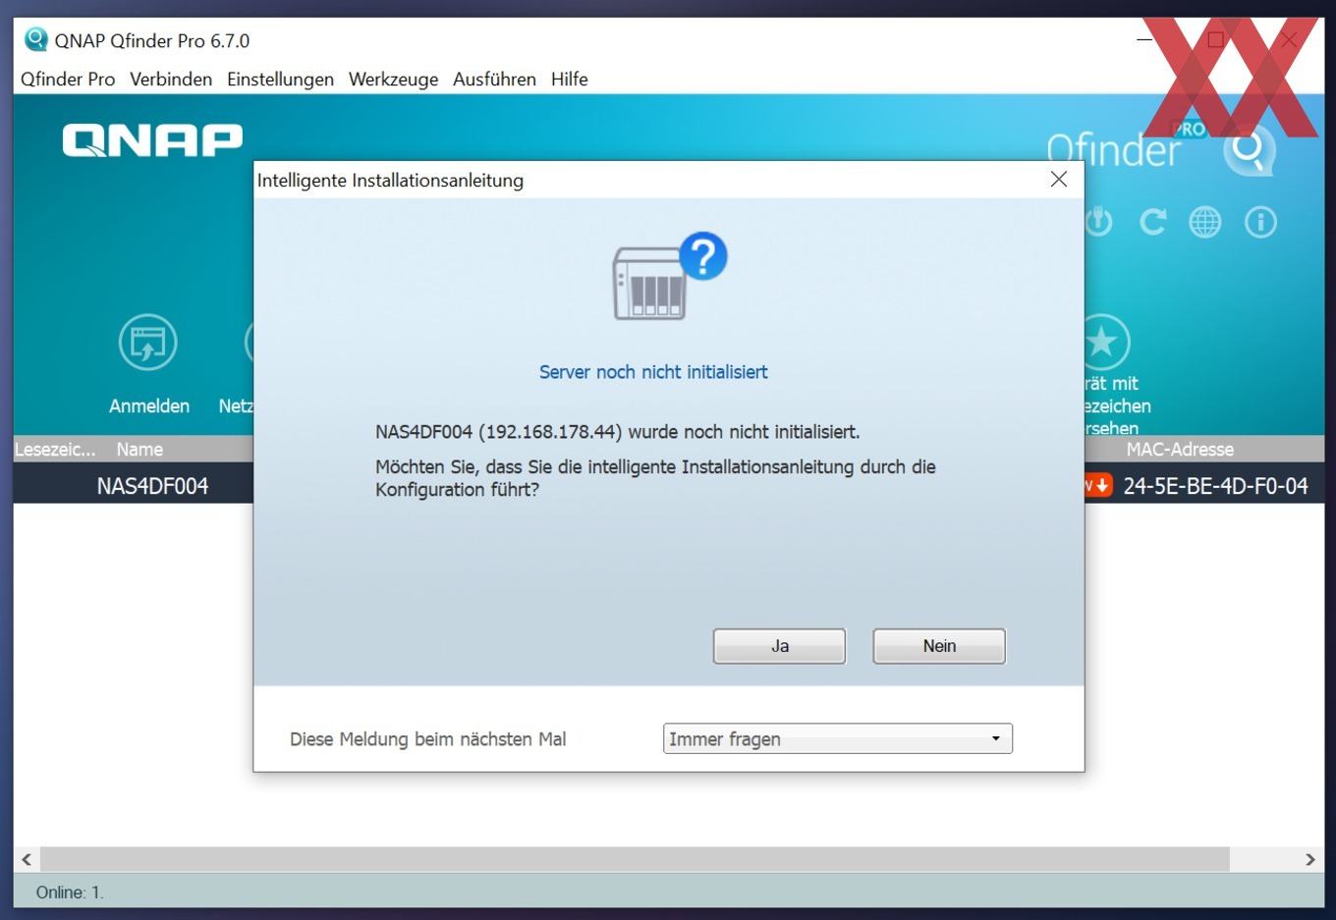
Task: Click the Ja button
Action: point(779,646)
